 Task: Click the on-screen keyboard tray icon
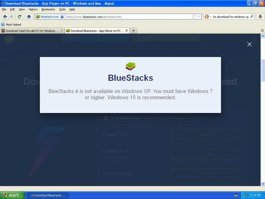point(236,195)
